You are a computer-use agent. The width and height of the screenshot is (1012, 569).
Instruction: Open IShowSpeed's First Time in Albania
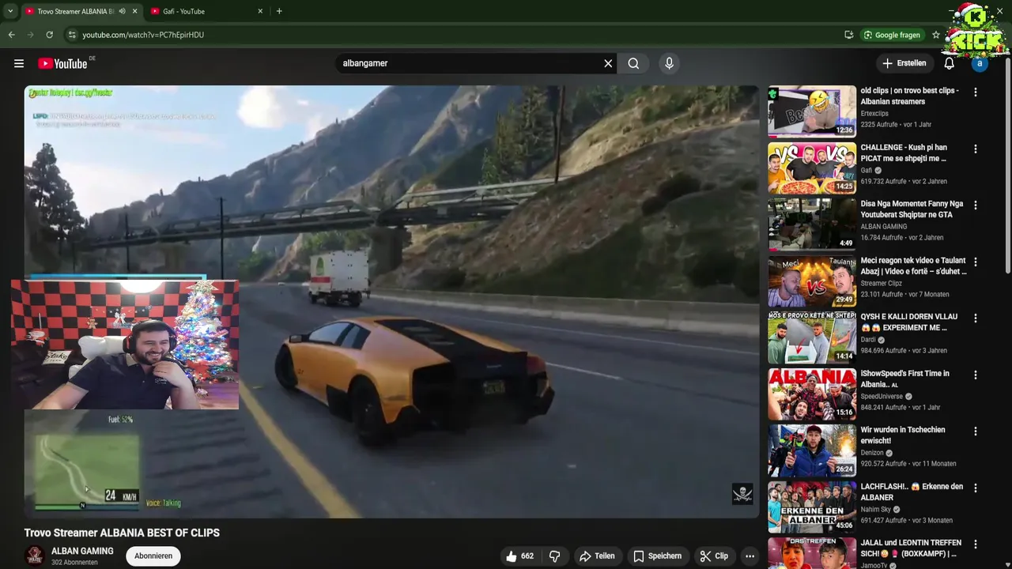(x=905, y=379)
